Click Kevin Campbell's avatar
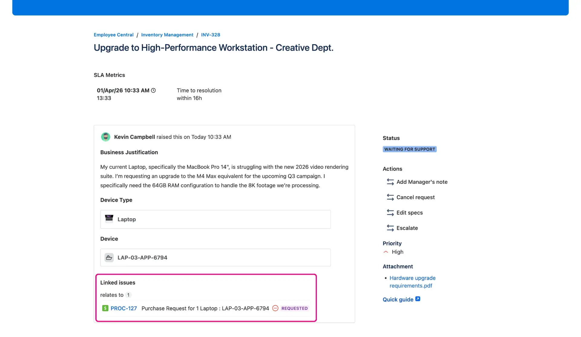This screenshot has width=581, height=337. pos(105,137)
